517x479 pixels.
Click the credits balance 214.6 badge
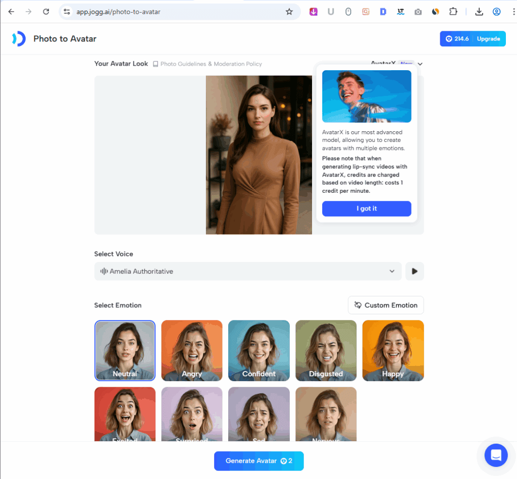pos(456,39)
